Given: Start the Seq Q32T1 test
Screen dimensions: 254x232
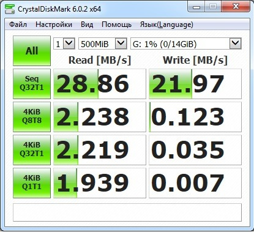Looking at the screenshot, I should (x=32, y=84).
